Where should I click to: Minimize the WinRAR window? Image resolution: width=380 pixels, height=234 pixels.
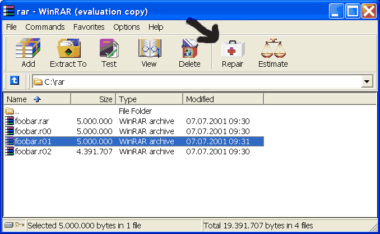[336, 11]
